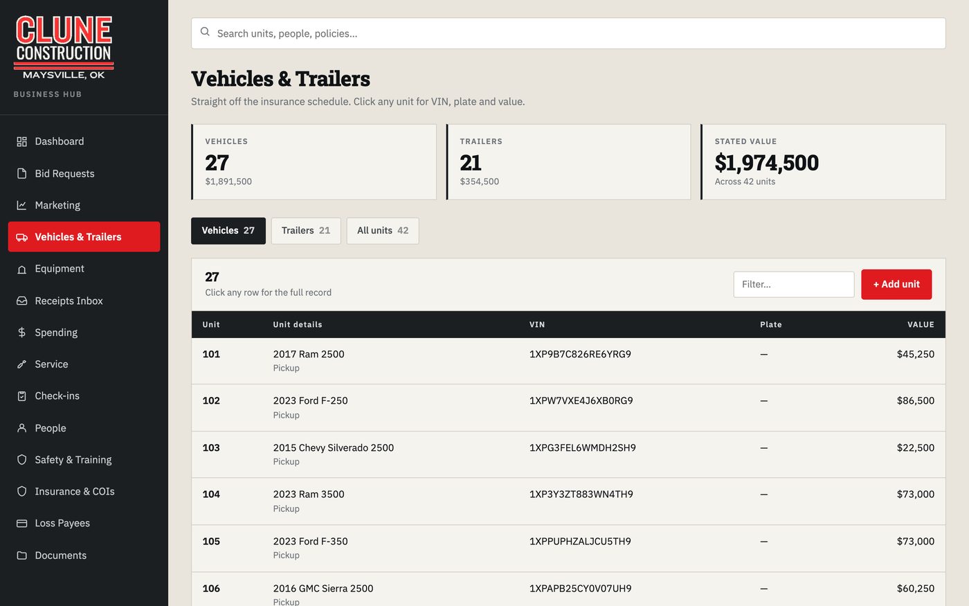Screen dimensions: 969x606
Task: Click the Safety & Training shield icon
Action: [x=21, y=460]
